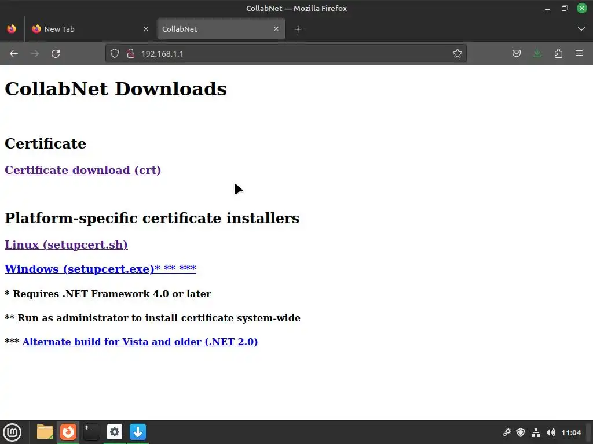
Task: Open tracking protection shield in address bar
Action: 115,54
